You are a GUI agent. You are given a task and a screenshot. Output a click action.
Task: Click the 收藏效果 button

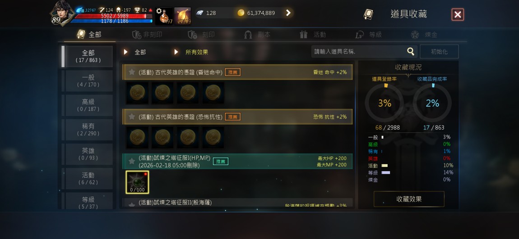409,199
